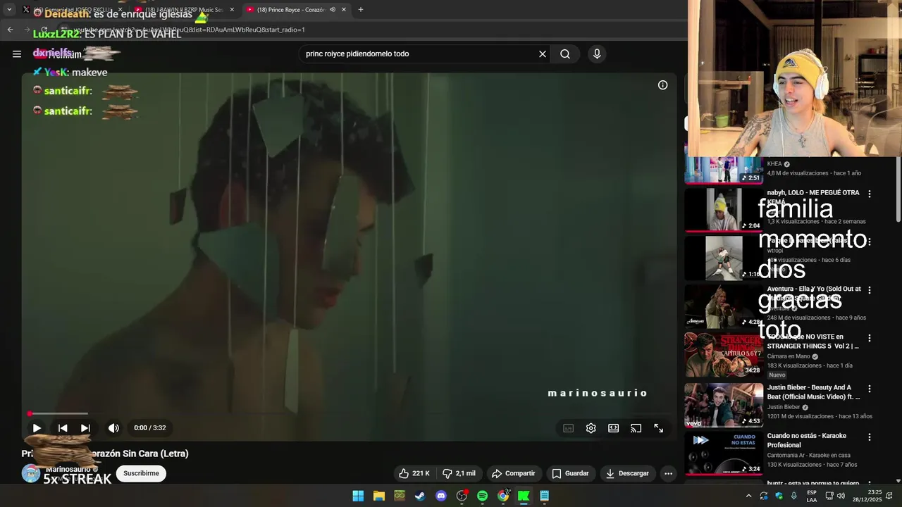This screenshot has width=902, height=507.
Task: Open options for Justin Bieber video
Action: [x=869, y=389]
